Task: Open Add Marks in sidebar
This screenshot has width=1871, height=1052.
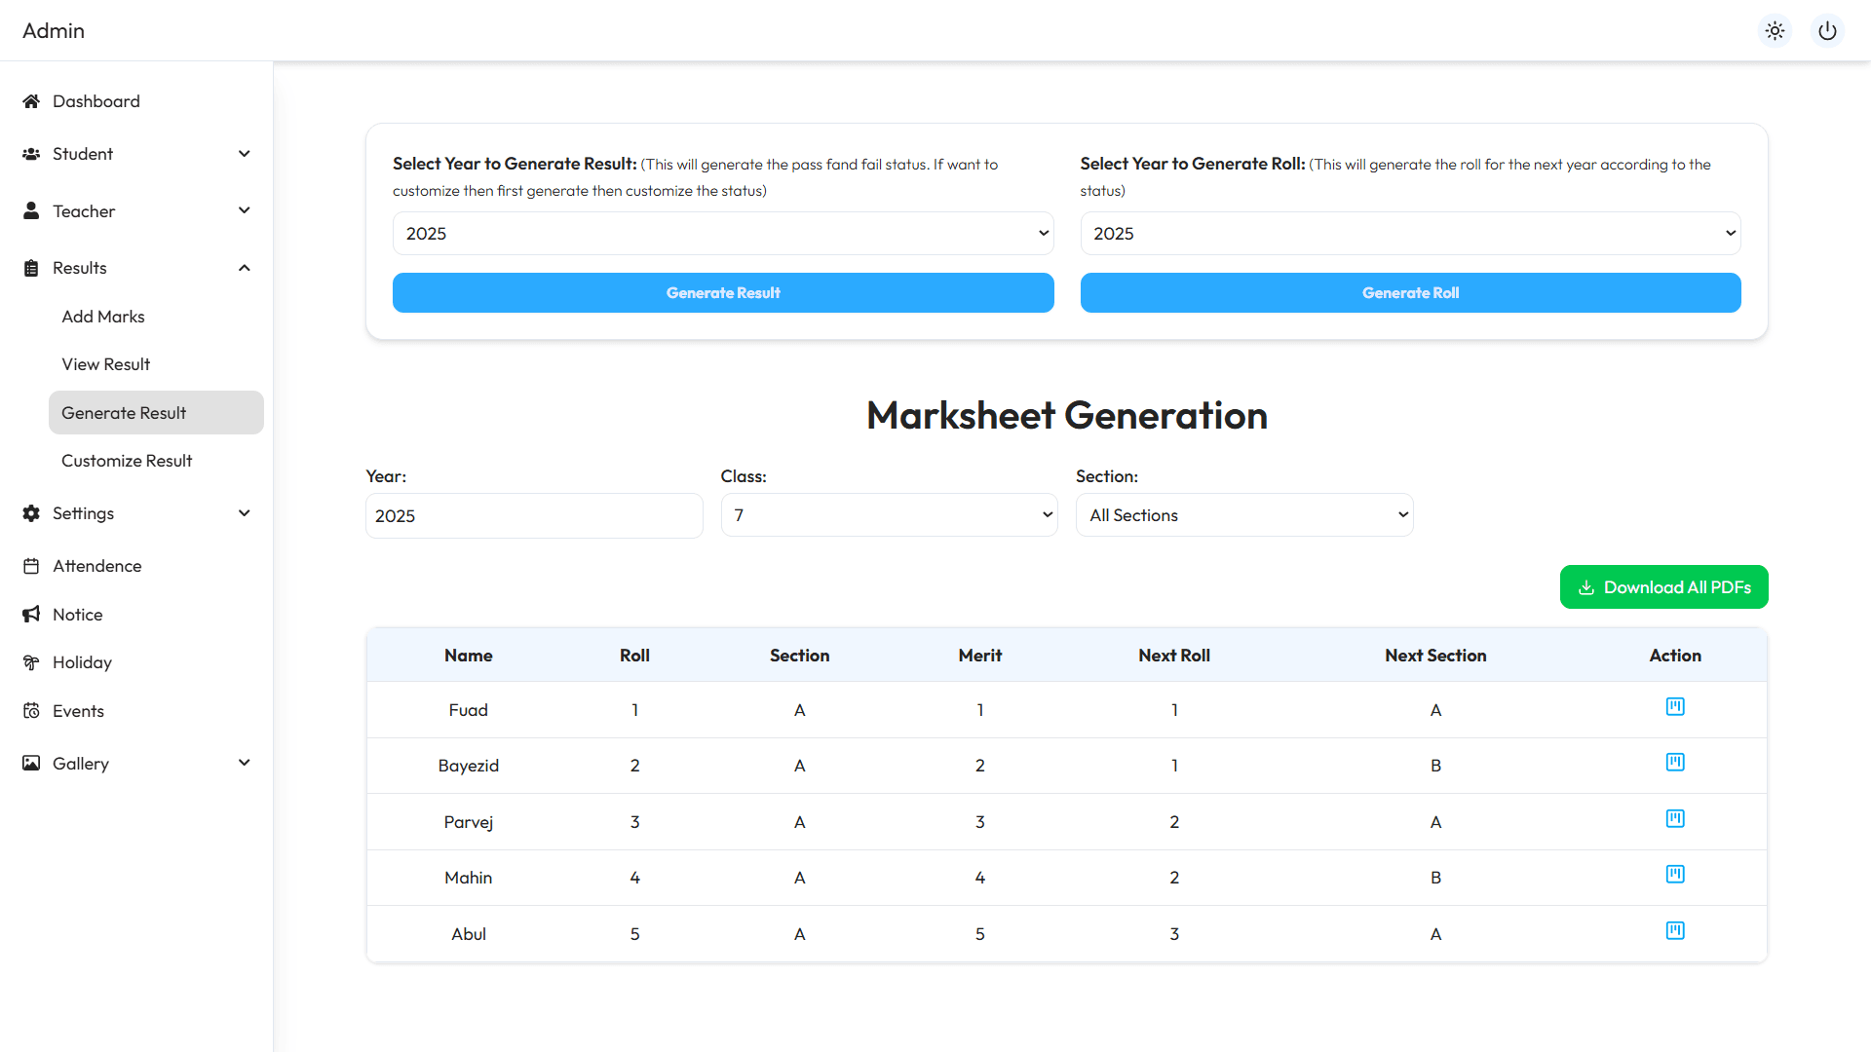Action: pos(103,317)
